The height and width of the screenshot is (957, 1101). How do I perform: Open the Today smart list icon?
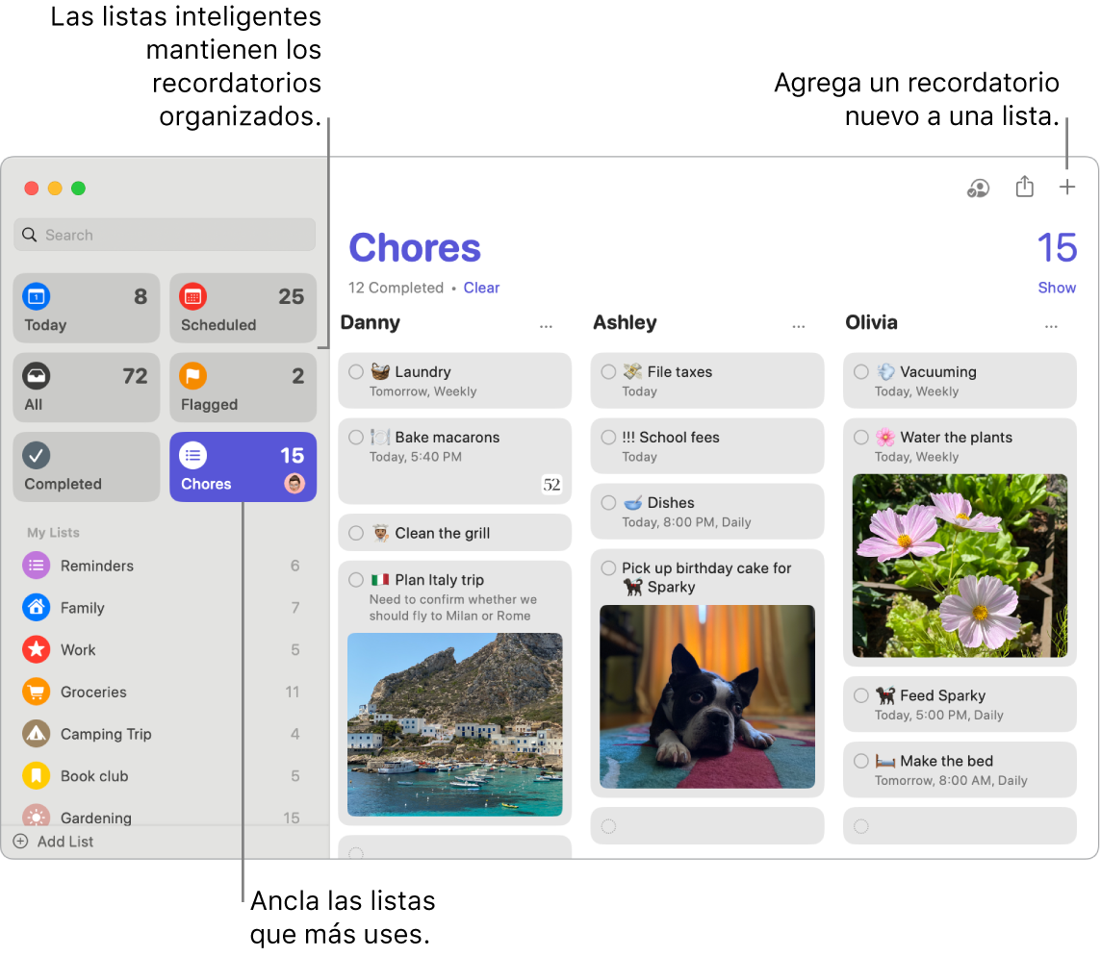click(x=35, y=296)
